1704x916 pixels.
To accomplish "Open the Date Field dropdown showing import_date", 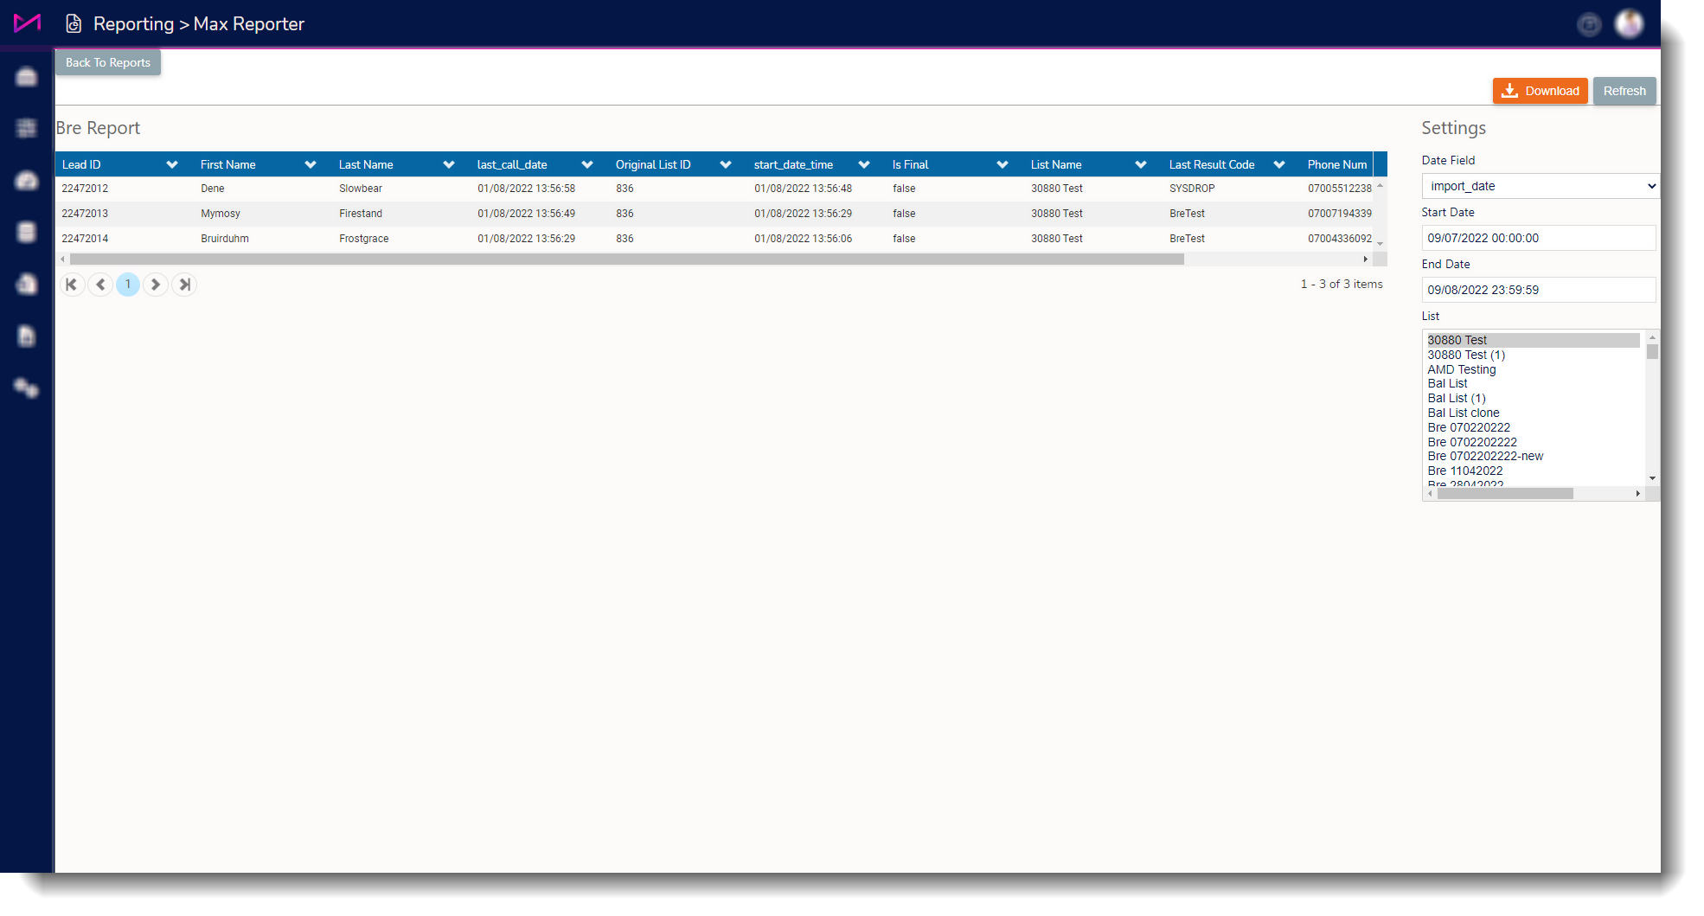I will click(1541, 186).
